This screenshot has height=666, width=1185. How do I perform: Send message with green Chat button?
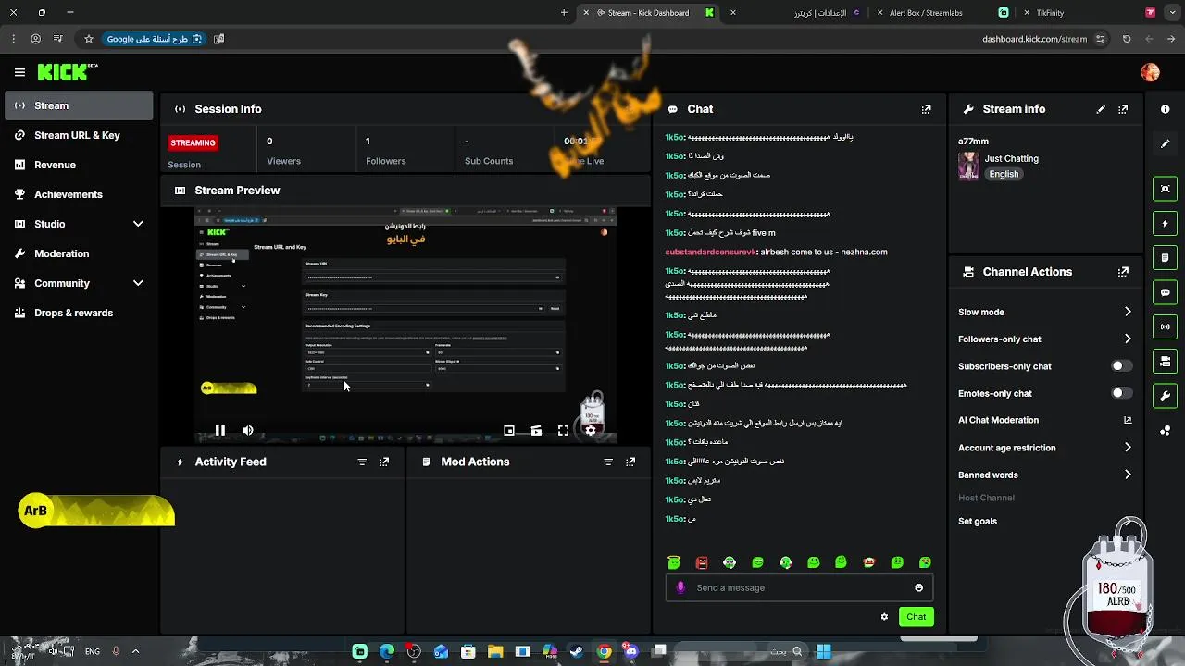tap(916, 617)
